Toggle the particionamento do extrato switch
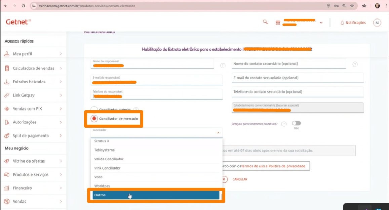This screenshot has width=389, height=210. click(x=296, y=123)
